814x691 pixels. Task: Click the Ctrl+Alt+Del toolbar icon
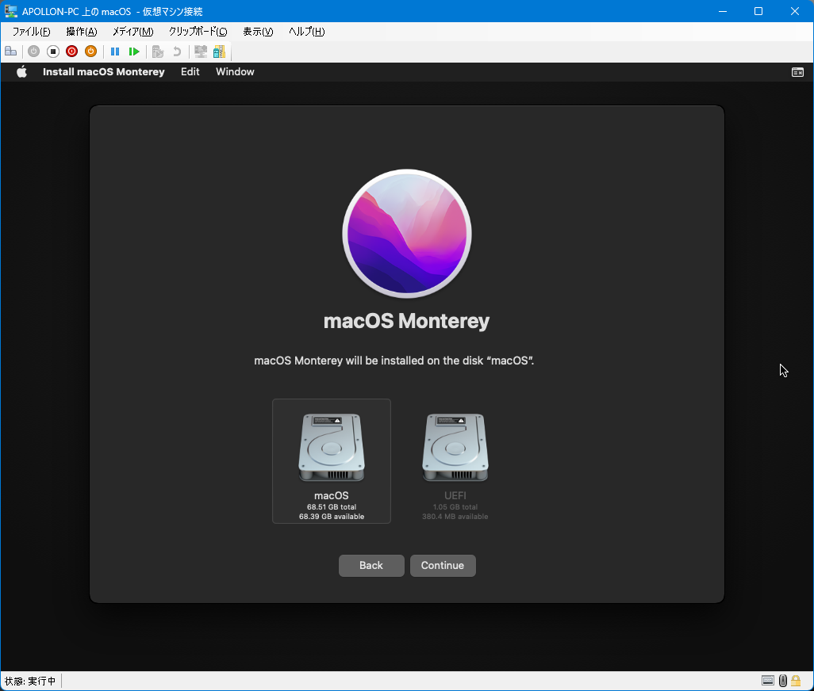pos(11,52)
